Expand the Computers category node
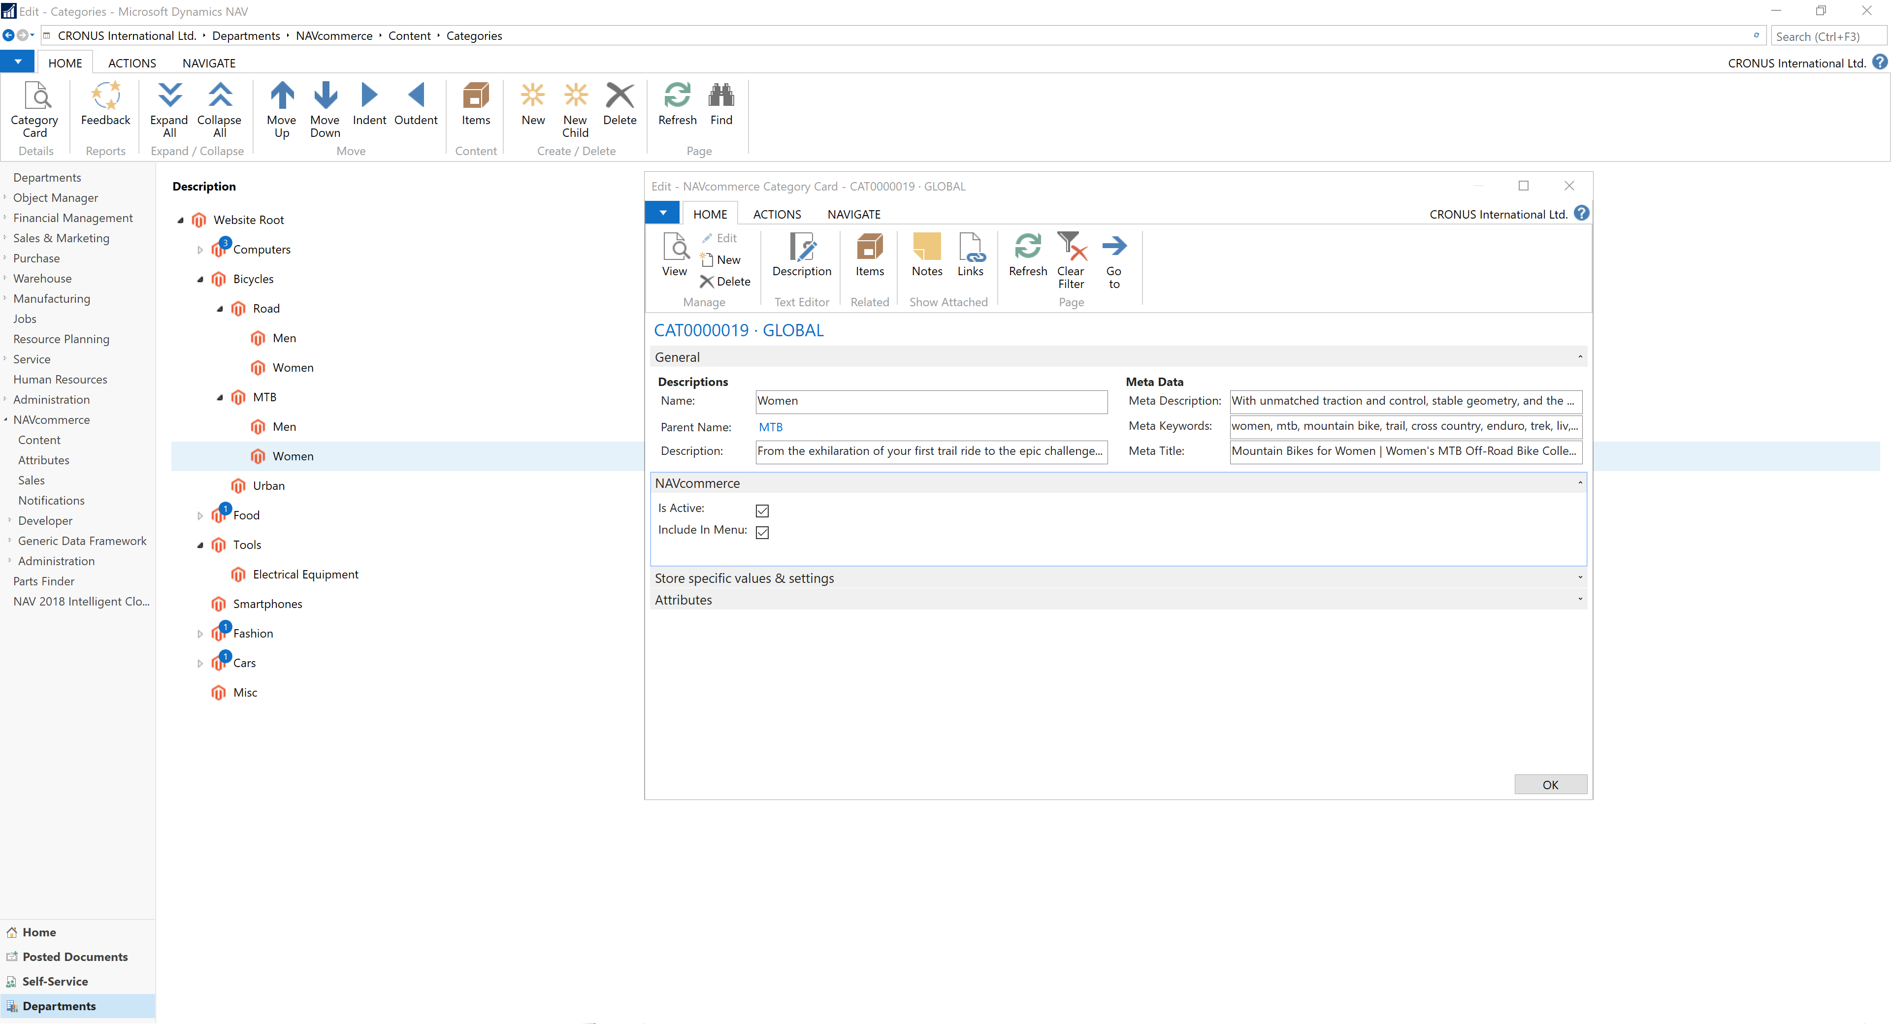 [199, 250]
